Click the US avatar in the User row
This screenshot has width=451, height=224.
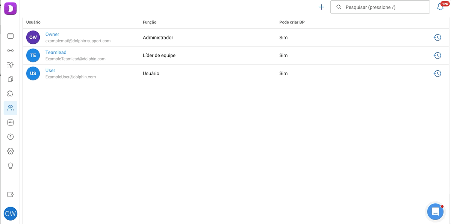coord(33,74)
